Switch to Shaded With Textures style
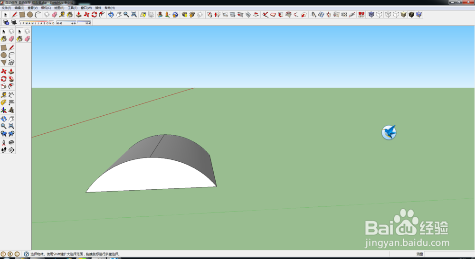Image resolution: width=475 pixels, height=259 pixels. click(x=411, y=15)
